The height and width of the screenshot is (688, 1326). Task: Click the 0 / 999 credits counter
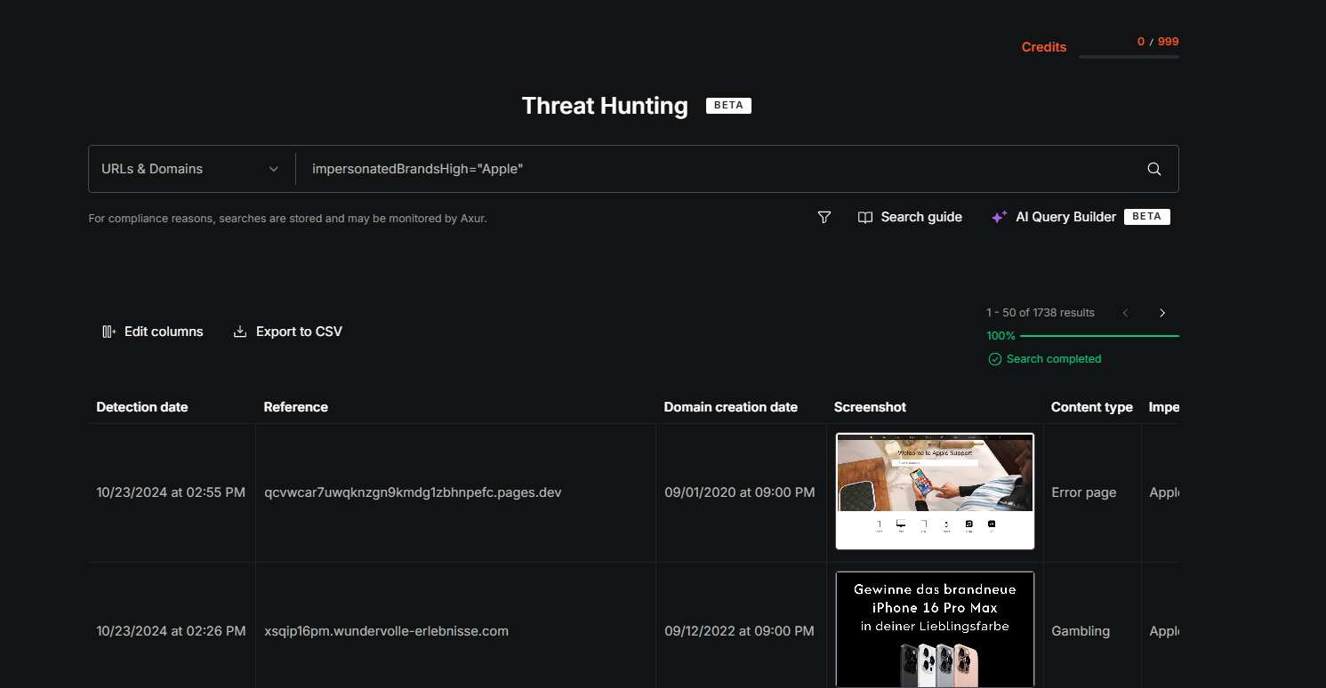[x=1158, y=42]
